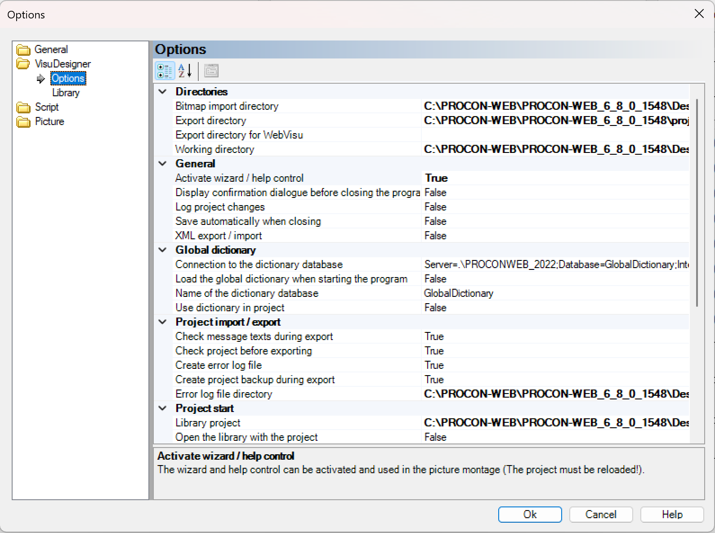Collapse the General property category
The height and width of the screenshot is (533, 715).
coord(162,164)
